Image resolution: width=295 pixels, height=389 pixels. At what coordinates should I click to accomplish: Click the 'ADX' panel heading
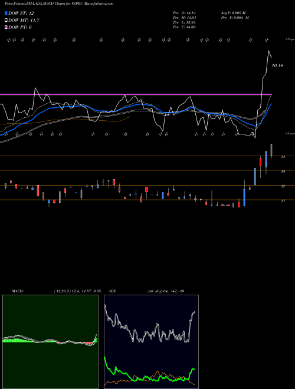coord(112,291)
